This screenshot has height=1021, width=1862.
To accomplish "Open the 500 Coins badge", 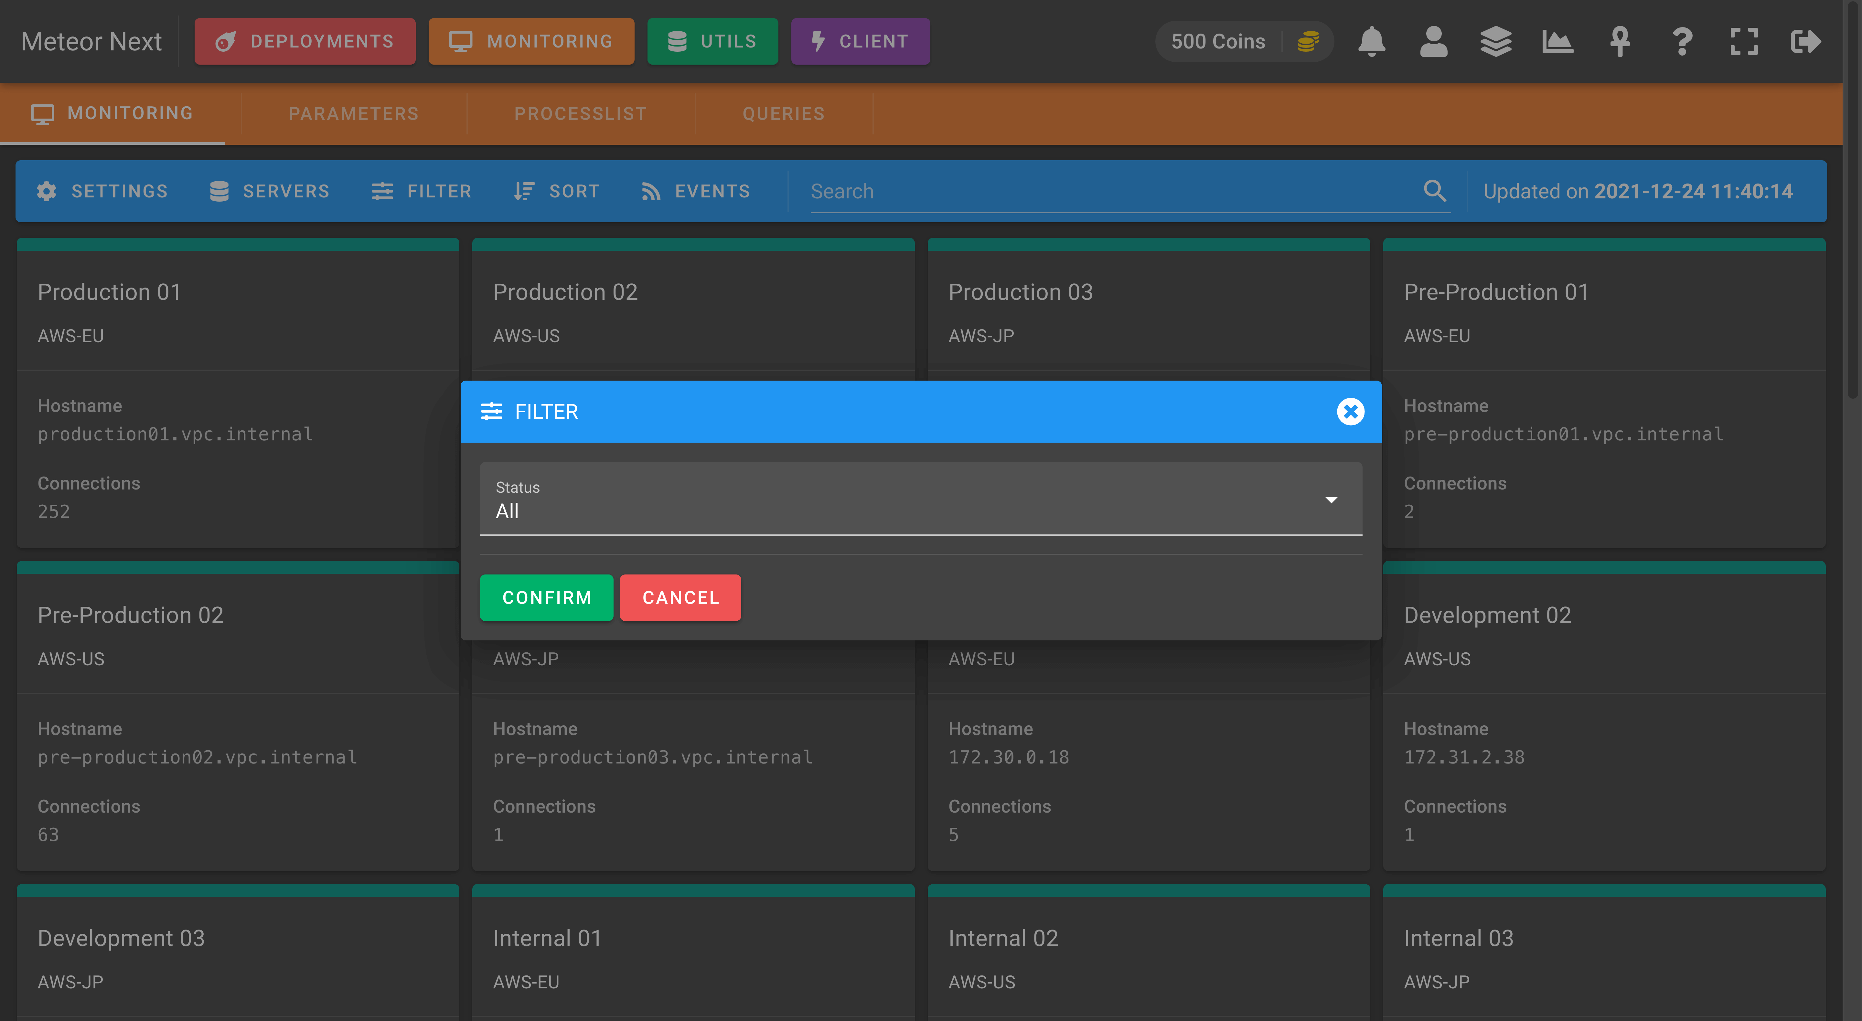I will point(1244,41).
